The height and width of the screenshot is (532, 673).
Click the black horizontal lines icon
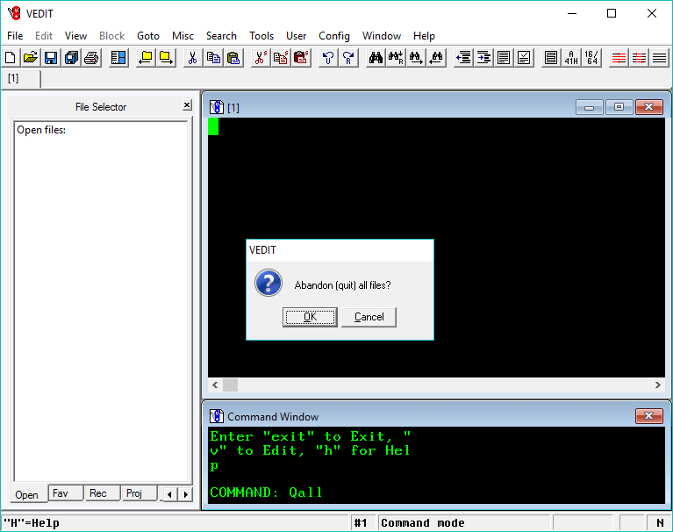pyautogui.click(x=659, y=58)
